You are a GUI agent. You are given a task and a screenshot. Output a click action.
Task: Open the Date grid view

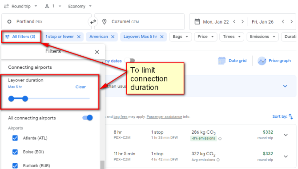(232, 61)
